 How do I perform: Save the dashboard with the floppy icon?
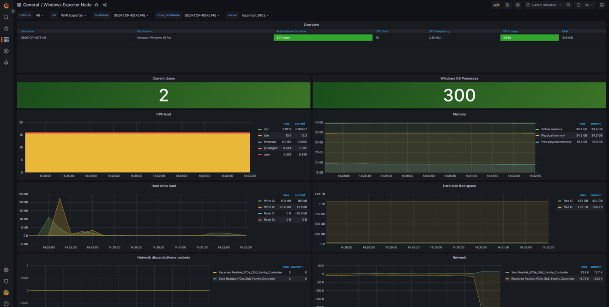[507, 5]
